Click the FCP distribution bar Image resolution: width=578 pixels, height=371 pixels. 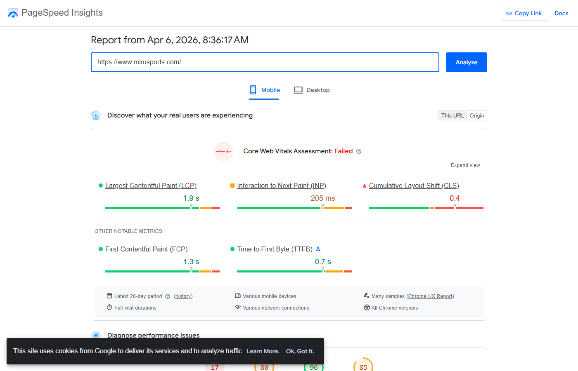(162, 271)
